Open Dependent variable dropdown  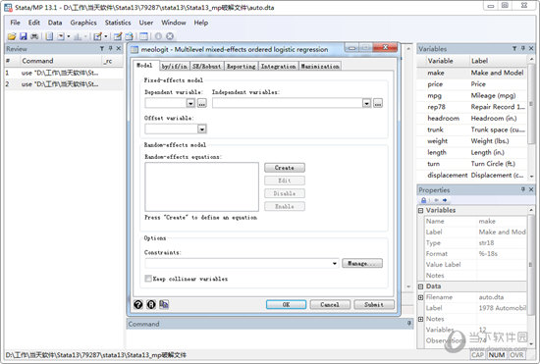click(190, 103)
